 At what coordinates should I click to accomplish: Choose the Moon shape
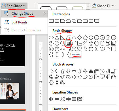pos(97,49)
